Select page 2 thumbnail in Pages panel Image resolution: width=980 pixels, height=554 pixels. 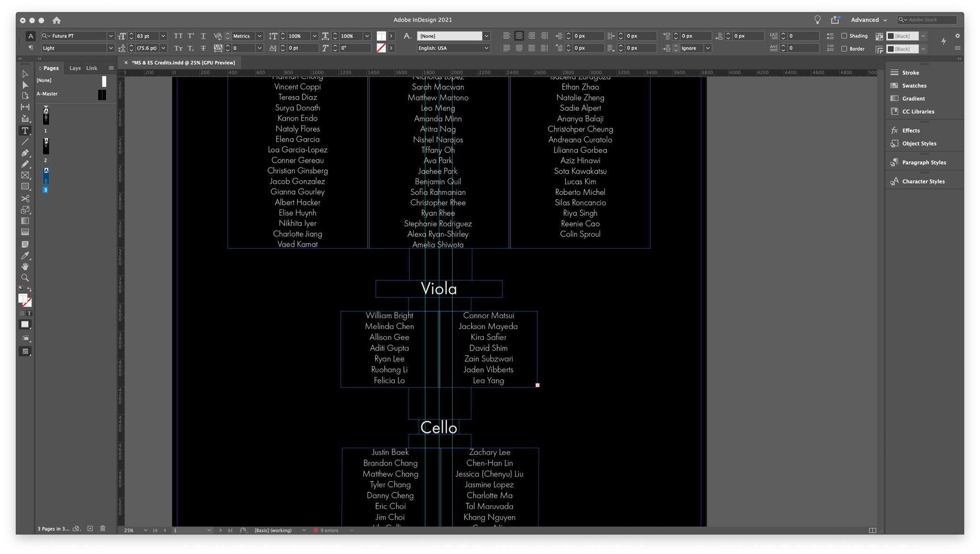(x=46, y=145)
